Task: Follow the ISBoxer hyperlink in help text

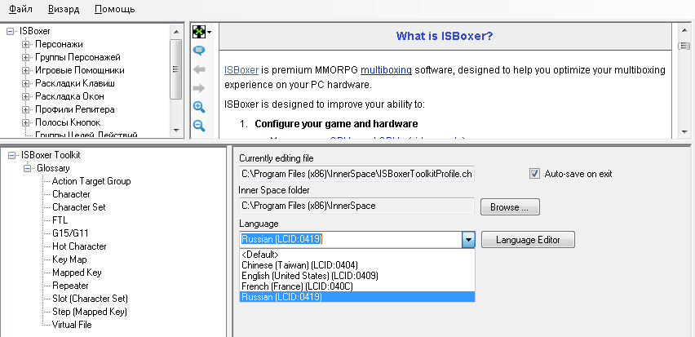Action: [x=241, y=70]
